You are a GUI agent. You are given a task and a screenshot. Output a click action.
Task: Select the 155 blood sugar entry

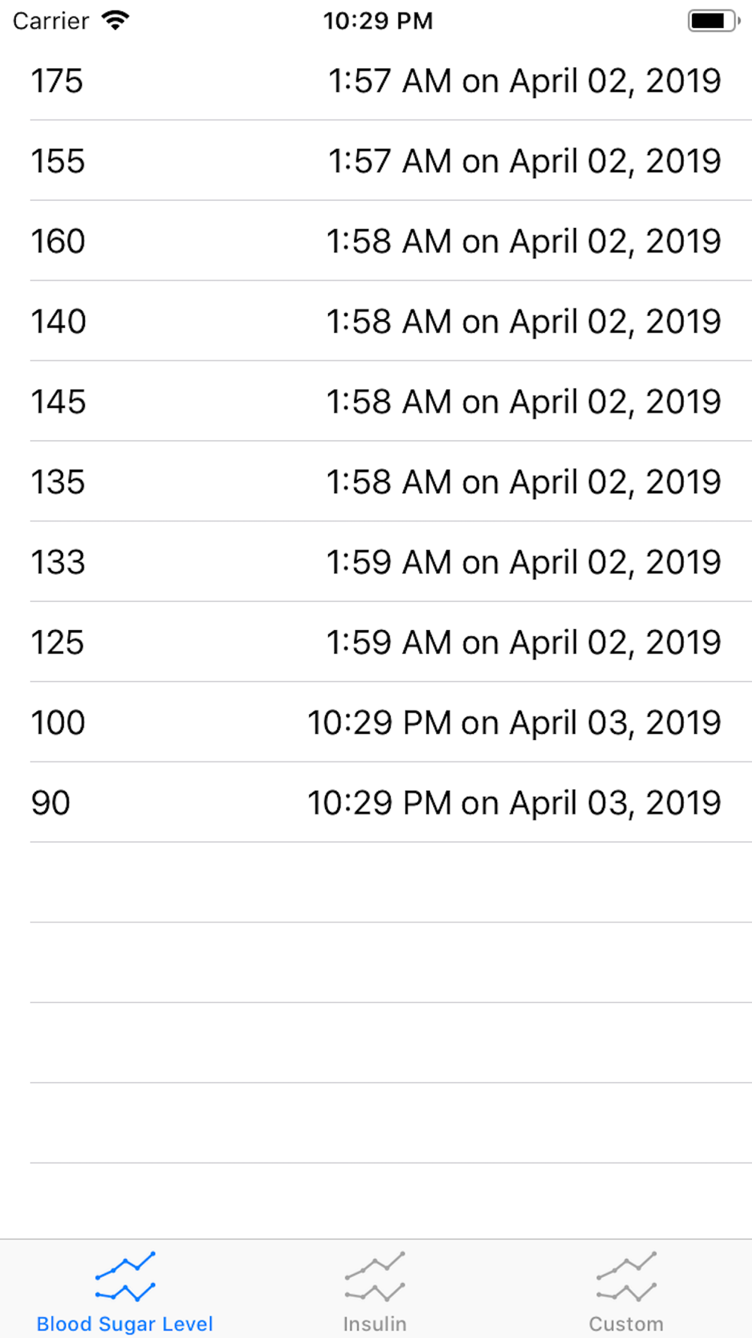[376, 160]
